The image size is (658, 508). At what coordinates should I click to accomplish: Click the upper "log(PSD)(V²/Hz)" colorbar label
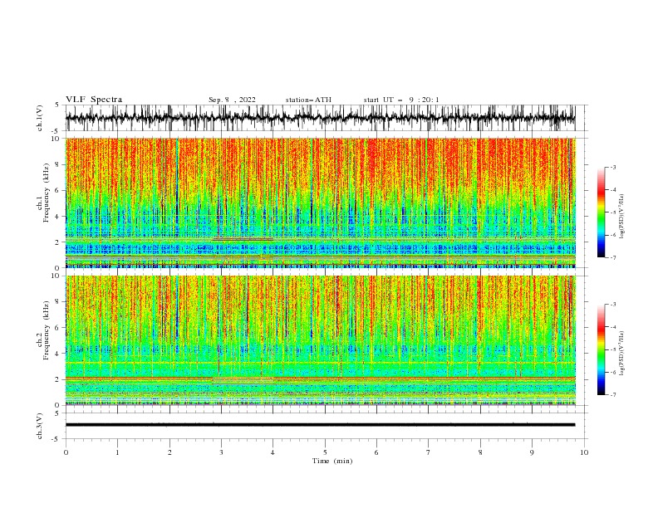click(x=622, y=217)
